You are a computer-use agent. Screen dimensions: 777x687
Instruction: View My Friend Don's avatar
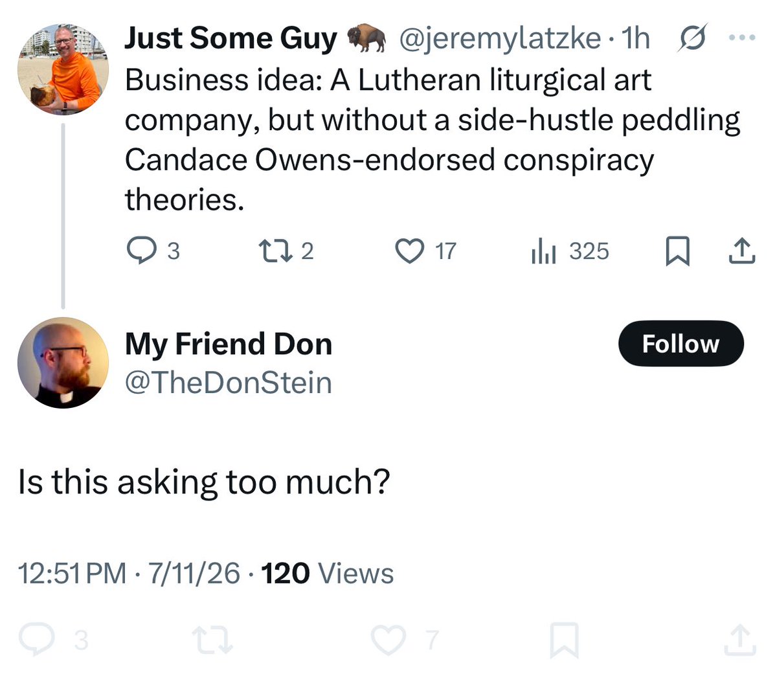(63, 363)
